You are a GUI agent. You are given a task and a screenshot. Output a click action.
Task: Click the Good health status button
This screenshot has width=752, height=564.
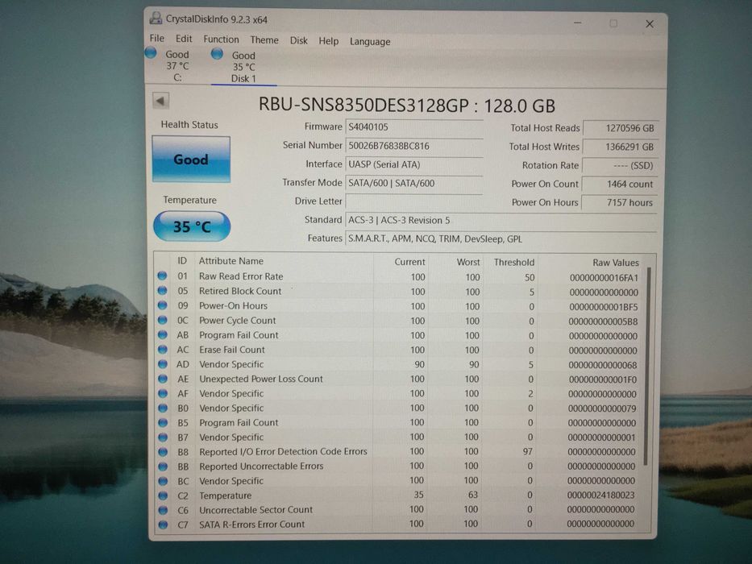191,160
